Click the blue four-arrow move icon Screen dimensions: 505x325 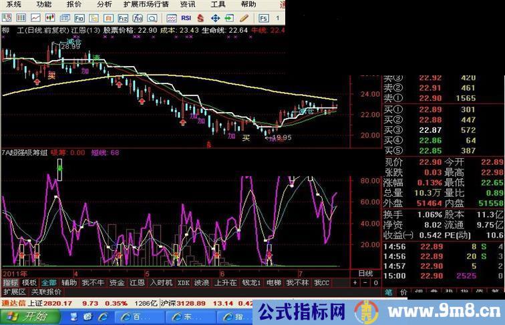pos(215,18)
